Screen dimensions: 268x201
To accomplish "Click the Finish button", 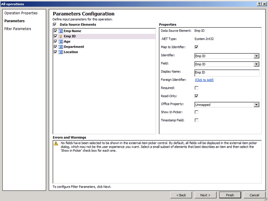I will pyautogui.click(x=230, y=195).
